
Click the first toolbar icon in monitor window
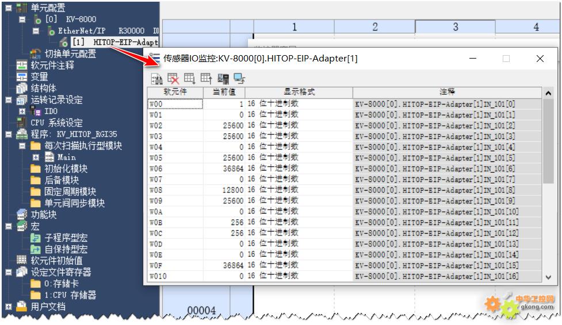click(x=156, y=79)
